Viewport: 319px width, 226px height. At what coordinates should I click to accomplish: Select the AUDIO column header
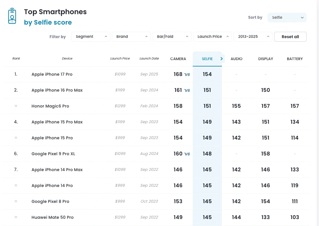pos(236,59)
